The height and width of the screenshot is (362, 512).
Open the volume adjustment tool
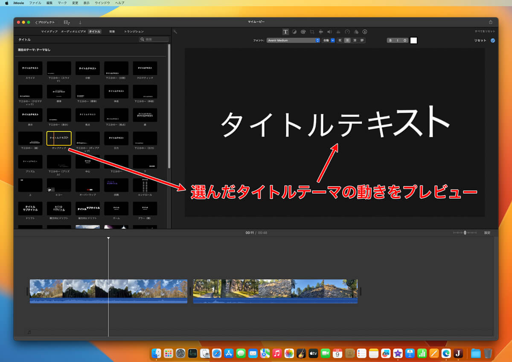pos(329,32)
